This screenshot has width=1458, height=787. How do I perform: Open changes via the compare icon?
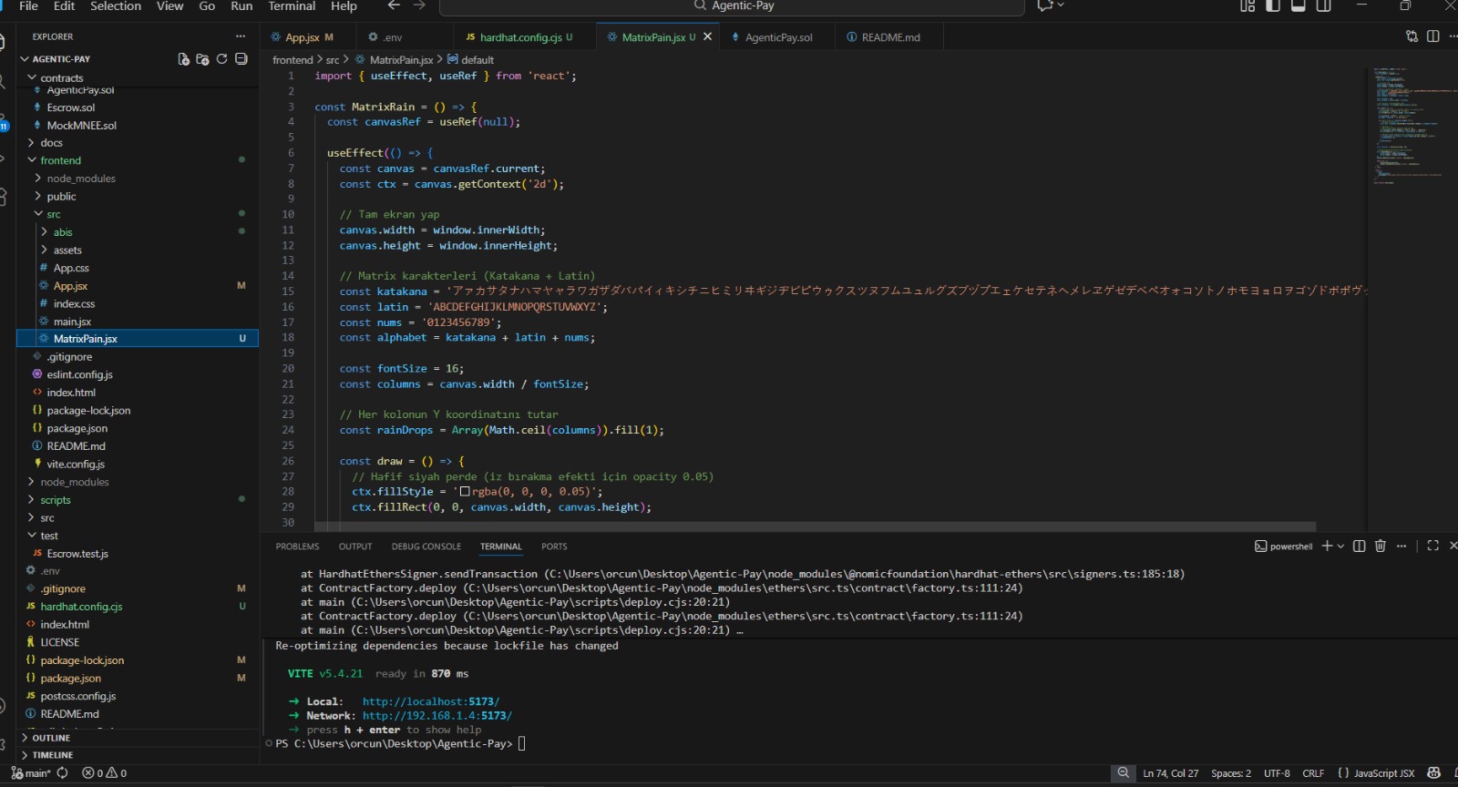[1412, 36]
